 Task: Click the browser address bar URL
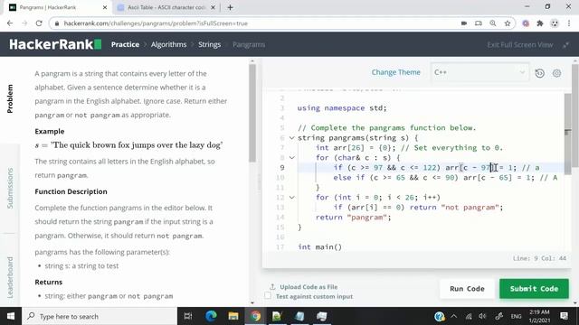[x=156, y=23]
